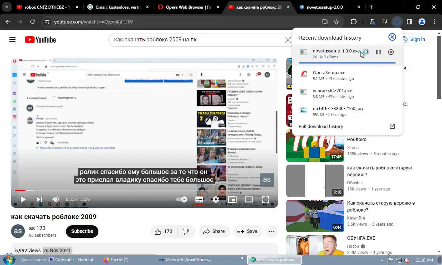This screenshot has height=265, width=442.
Task: Go to the YouTube home logo
Action: tap(40, 40)
